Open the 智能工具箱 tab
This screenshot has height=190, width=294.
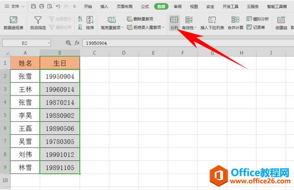coord(277,7)
